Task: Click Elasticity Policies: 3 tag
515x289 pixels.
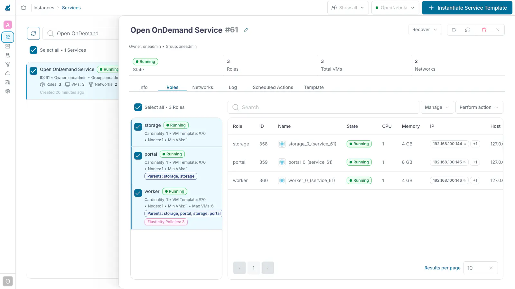Action: click(x=166, y=222)
